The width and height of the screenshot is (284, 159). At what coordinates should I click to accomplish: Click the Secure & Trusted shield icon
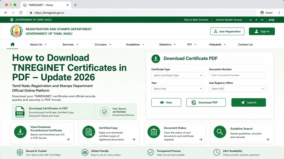[x=20, y=152]
